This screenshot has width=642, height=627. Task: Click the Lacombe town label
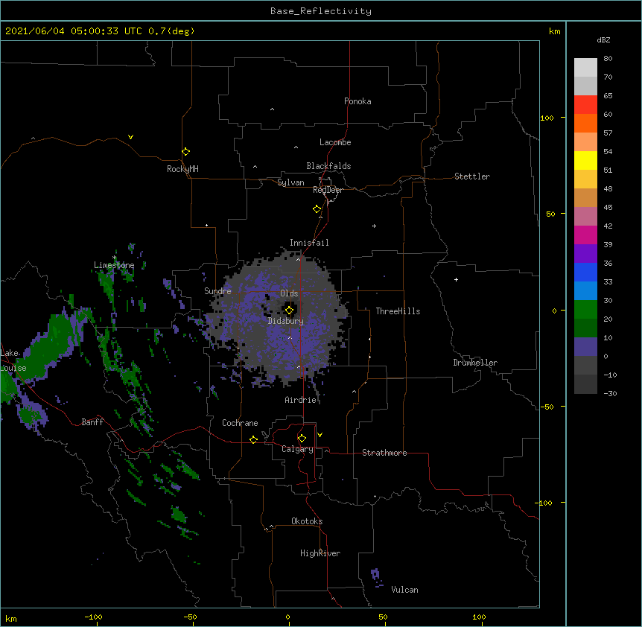[335, 142]
